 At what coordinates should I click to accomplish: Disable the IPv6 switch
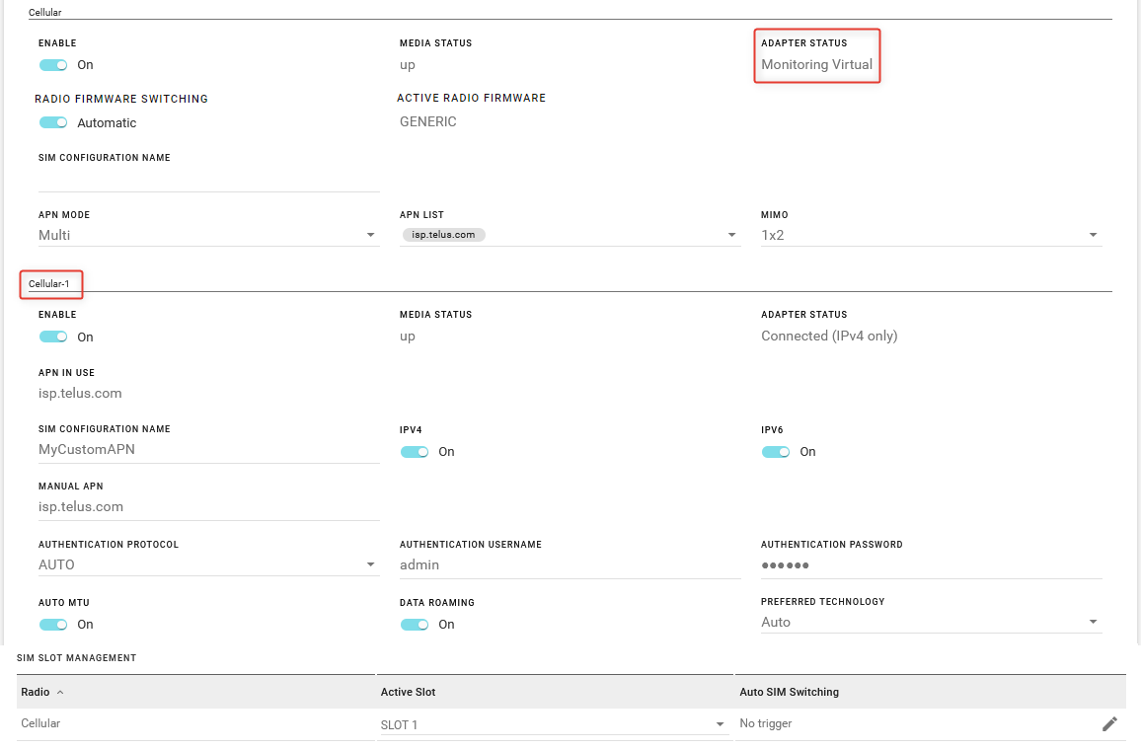click(776, 452)
